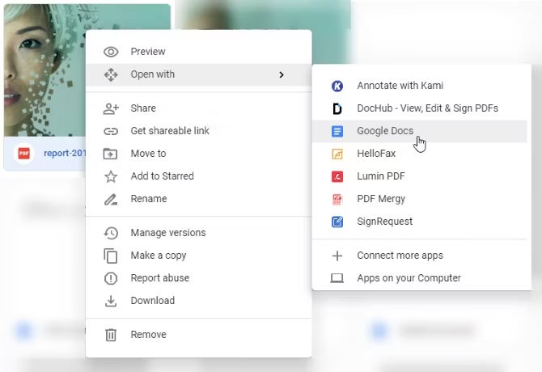The width and height of the screenshot is (542, 372).
Task: Click the plus icon for Connect more apps
Action: tap(337, 256)
